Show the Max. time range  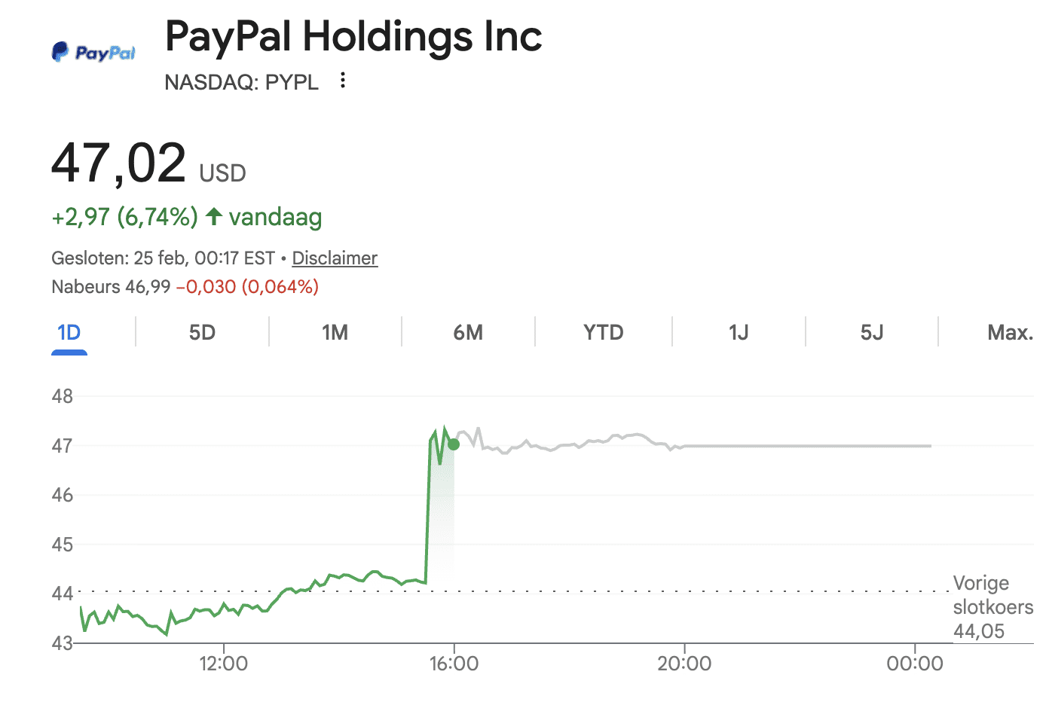(x=1010, y=333)
